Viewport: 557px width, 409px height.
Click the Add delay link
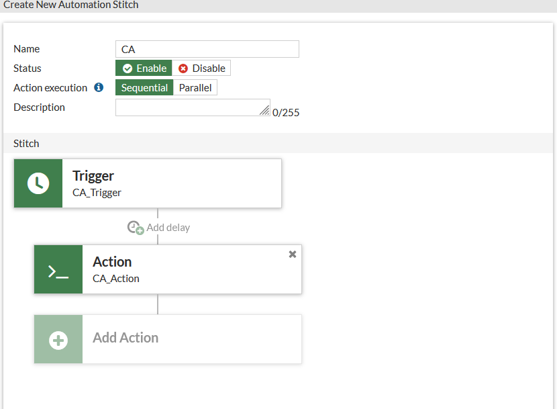pyautogui.click(x=168, y=228)
